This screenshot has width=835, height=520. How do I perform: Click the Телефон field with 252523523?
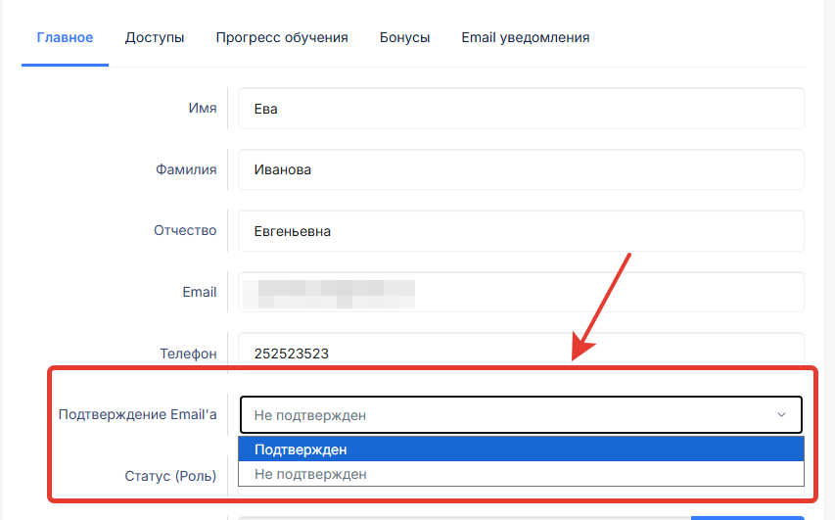pyautogui.click(x=519, y=354)
